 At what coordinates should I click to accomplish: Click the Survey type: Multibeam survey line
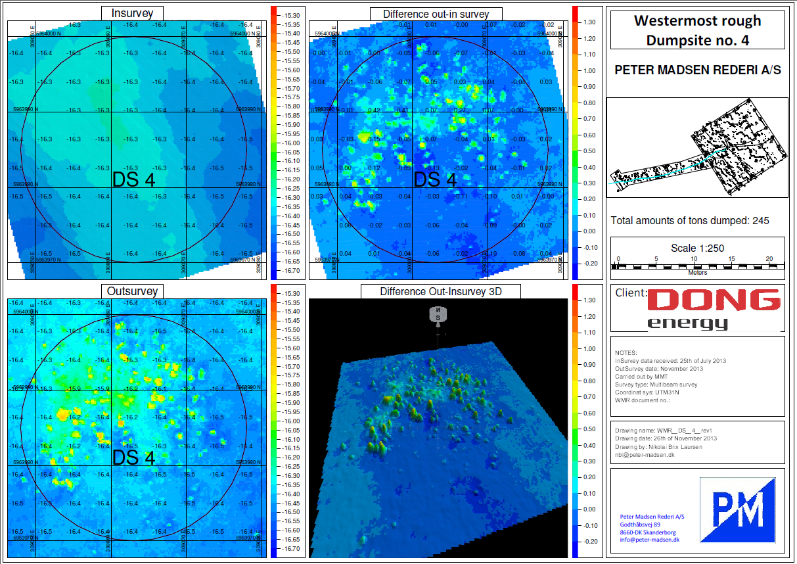[x=656, y=385]
